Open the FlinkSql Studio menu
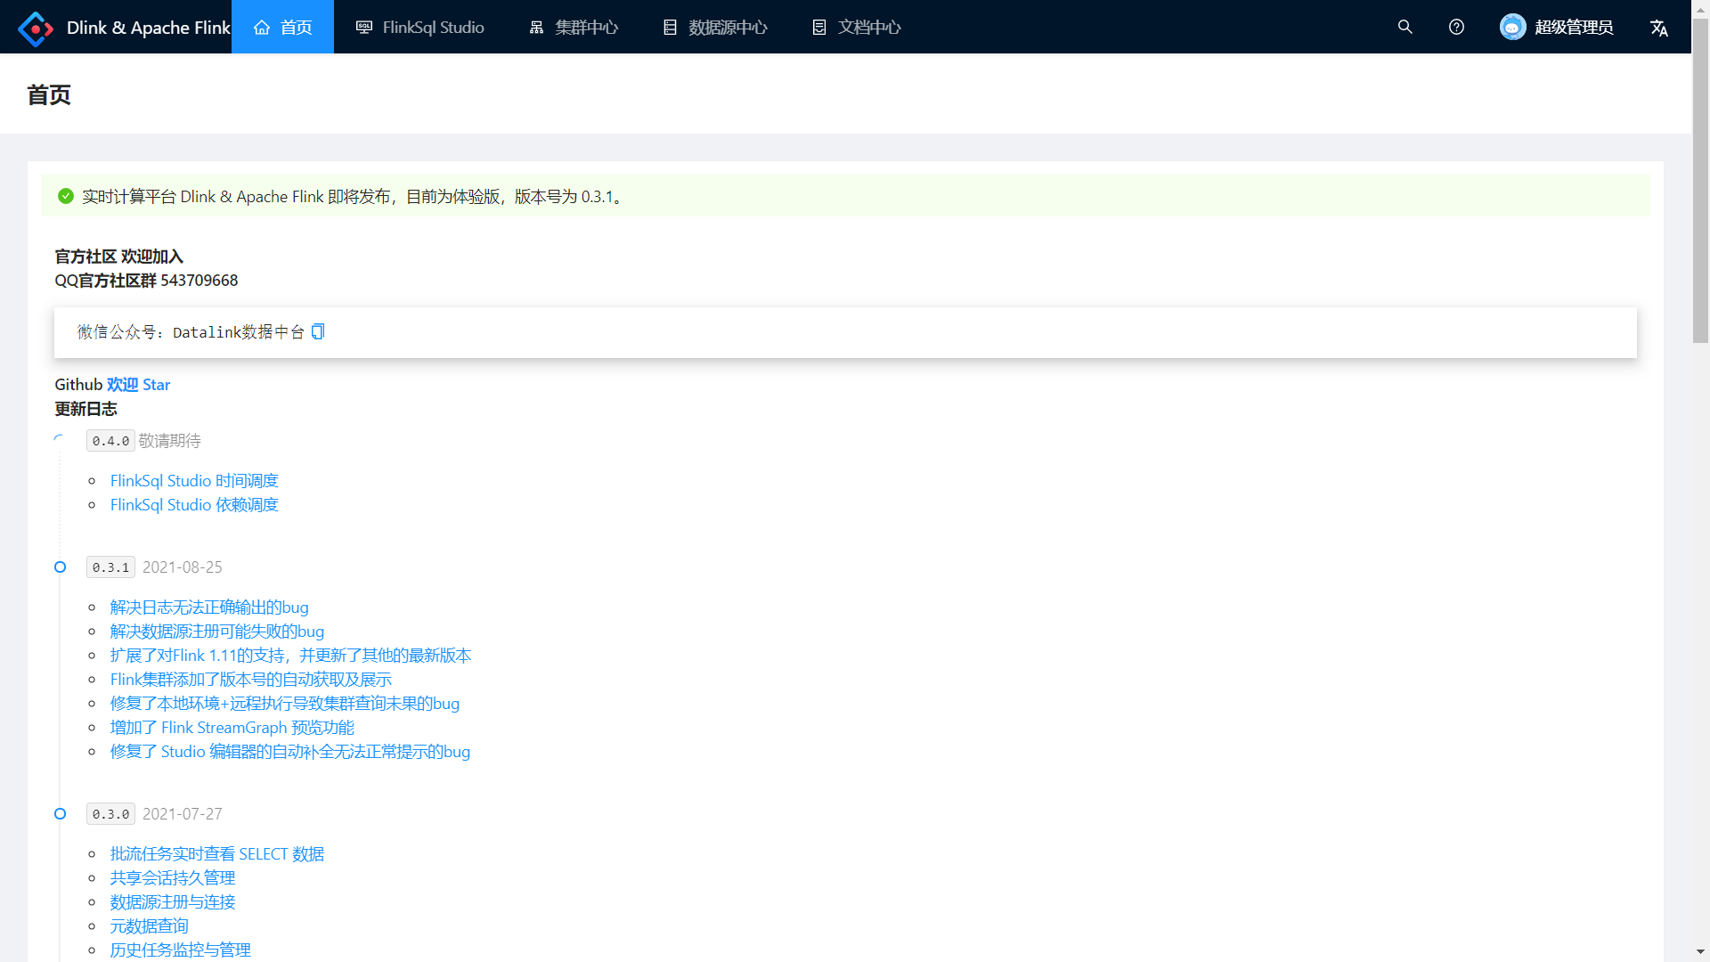The image size is (1710, 962). coord(420,28)
